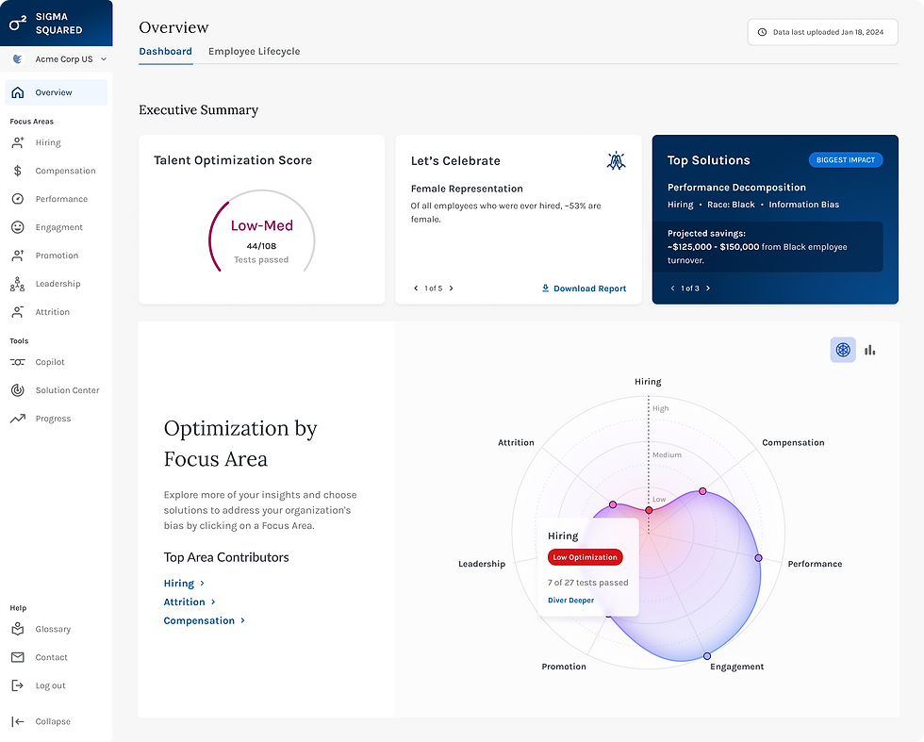Open Attrition from Top Area Contributors
The height and width of the screenshot is (742, 924).
[x=186, y=602]
